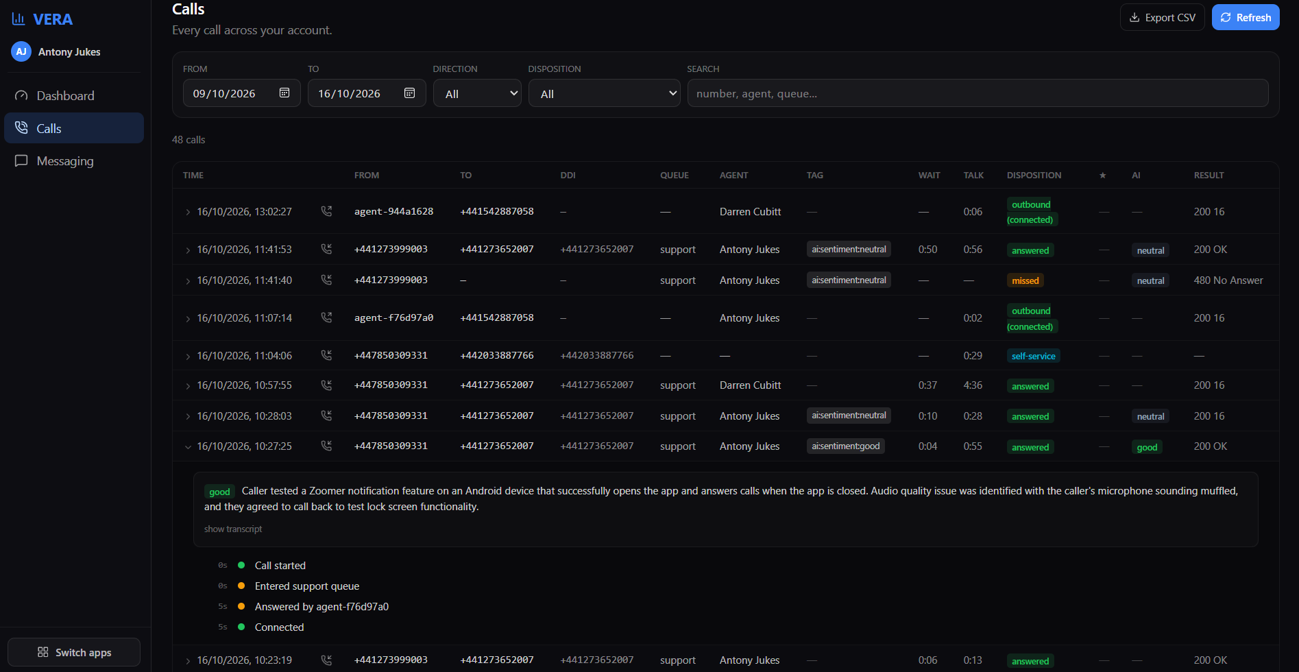The height and width of the screenshot is (672, 1299).
Task: Click Answered by agent-f76d97a0 timeline entry
Action: (x=321, y=607)
